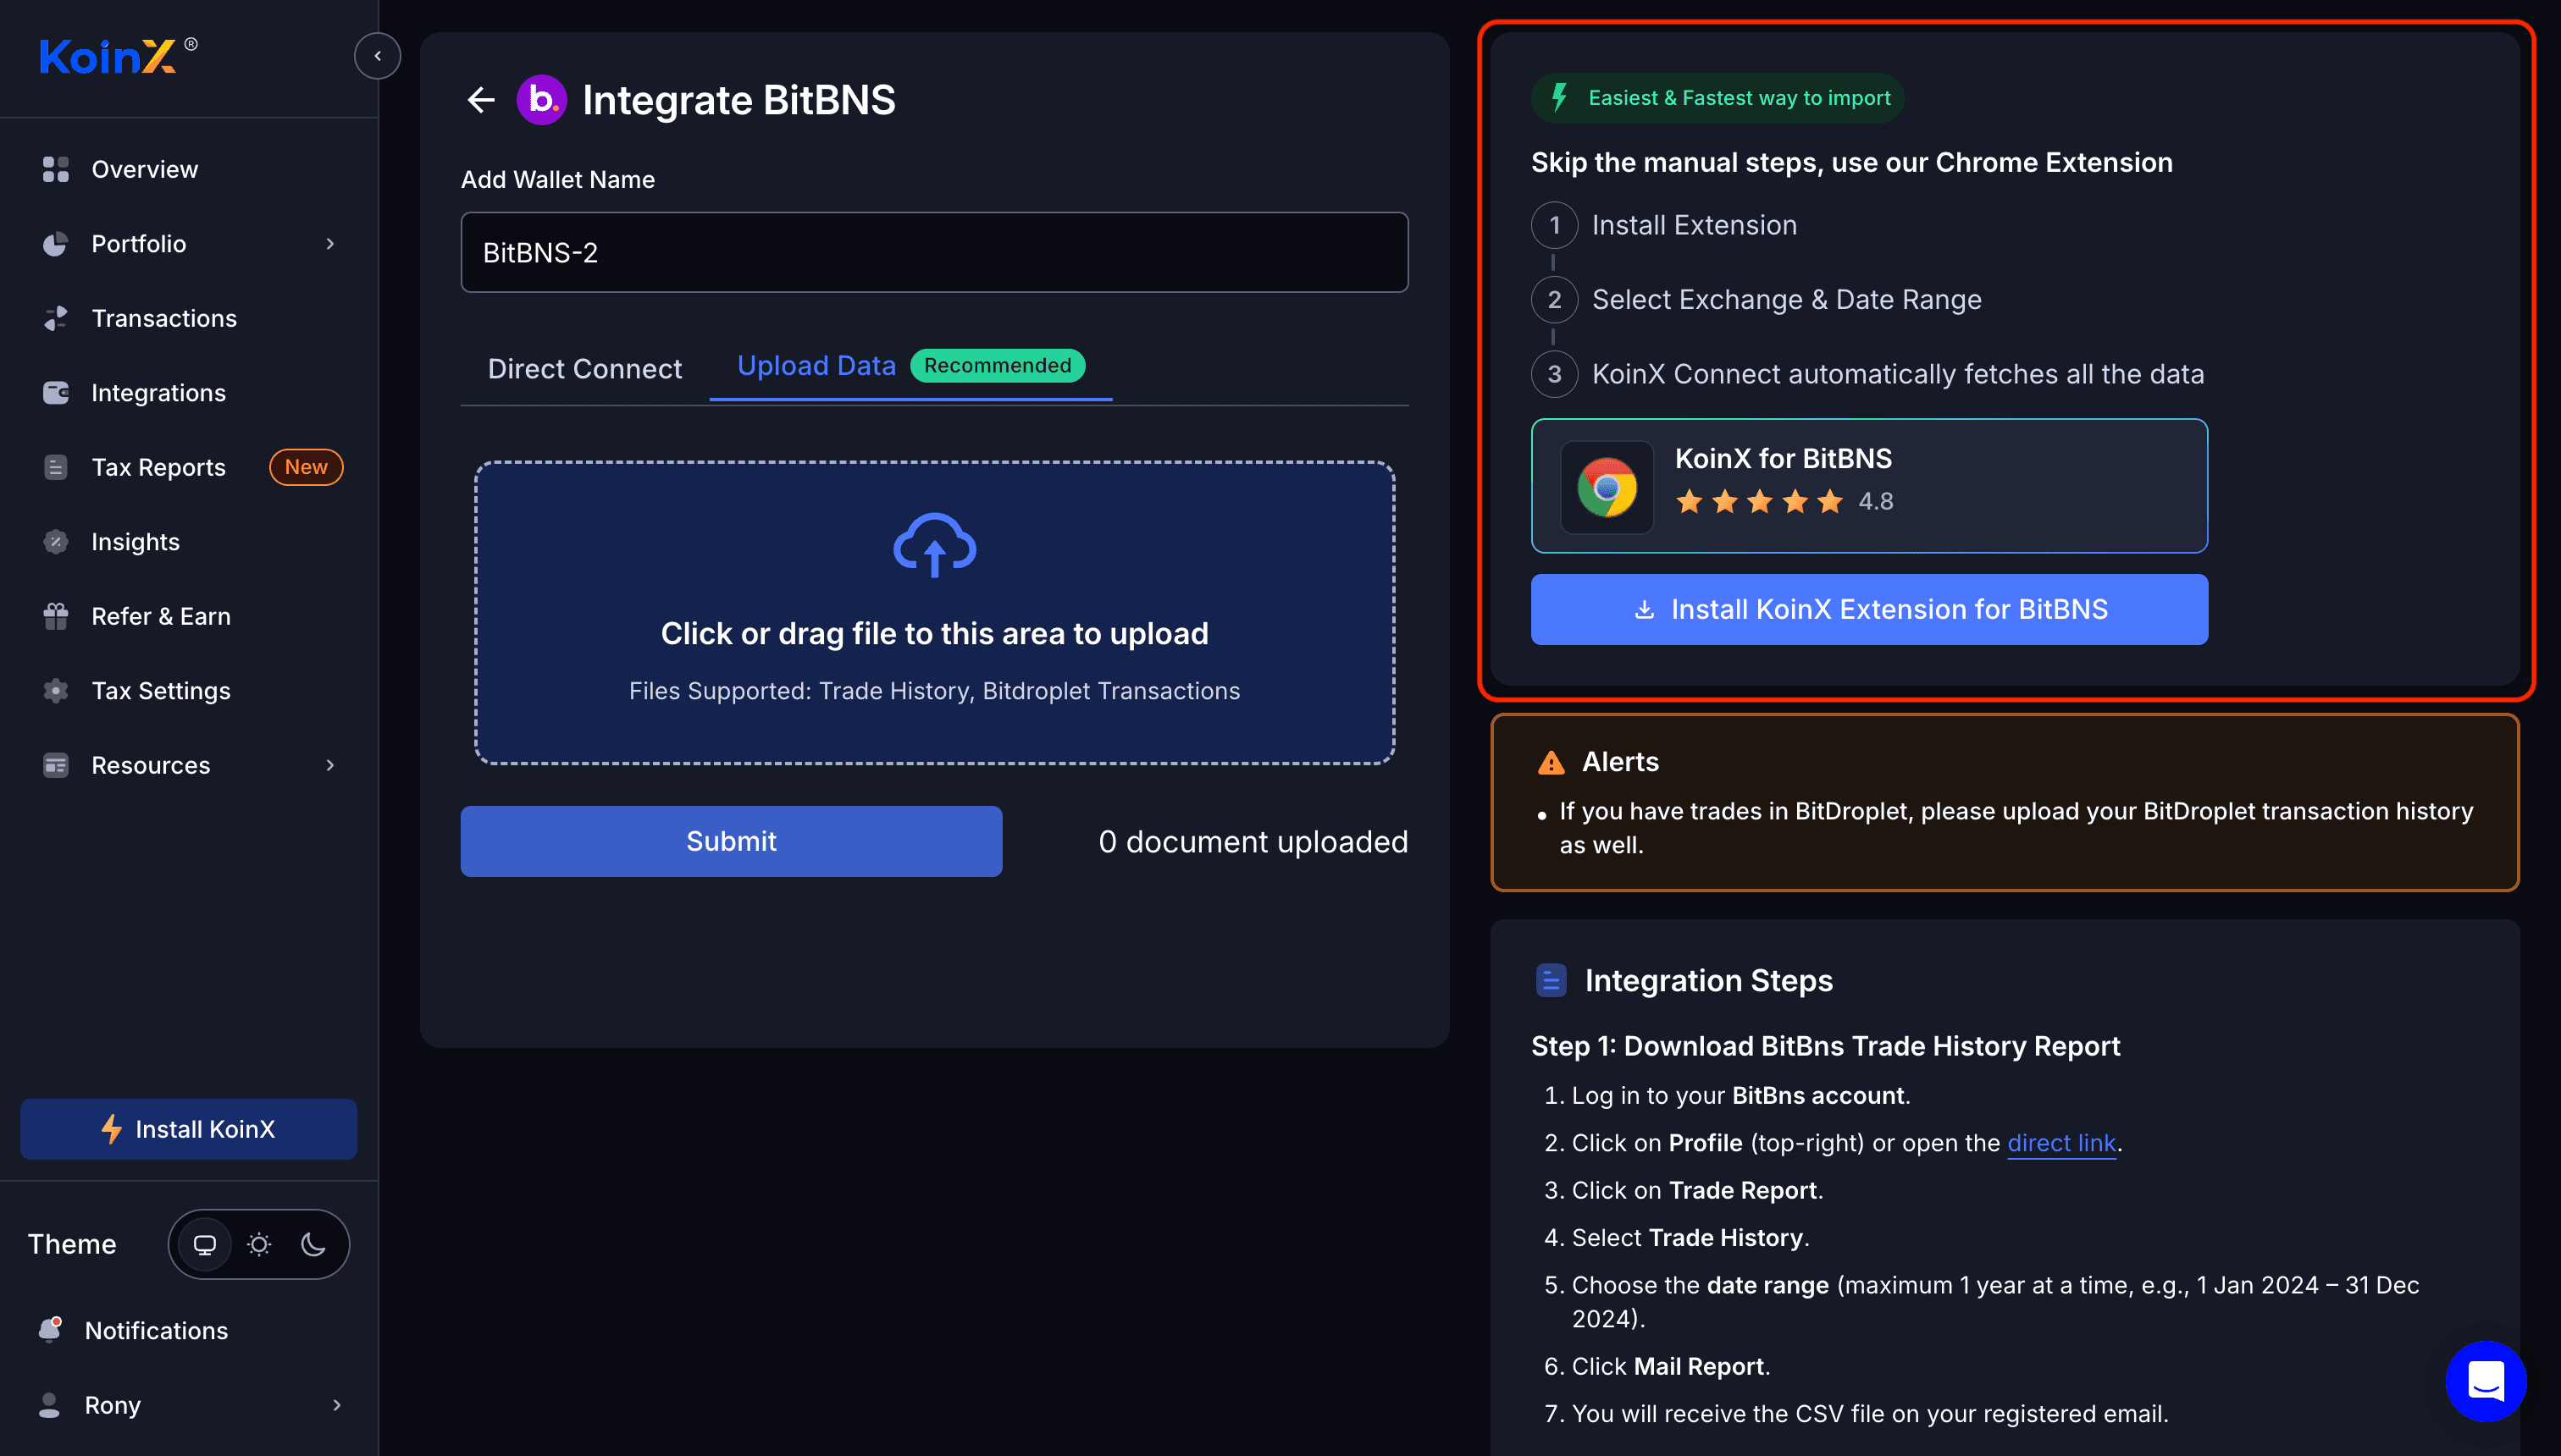
Task: Click the Step 1 Download BitBns heading
Action: coord(1826,1046)
